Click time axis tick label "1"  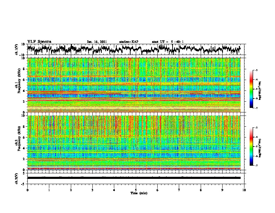49,190
